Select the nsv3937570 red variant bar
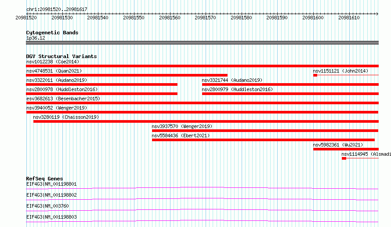The width and height of the screenshot is (391, 227). coord(265,131)
